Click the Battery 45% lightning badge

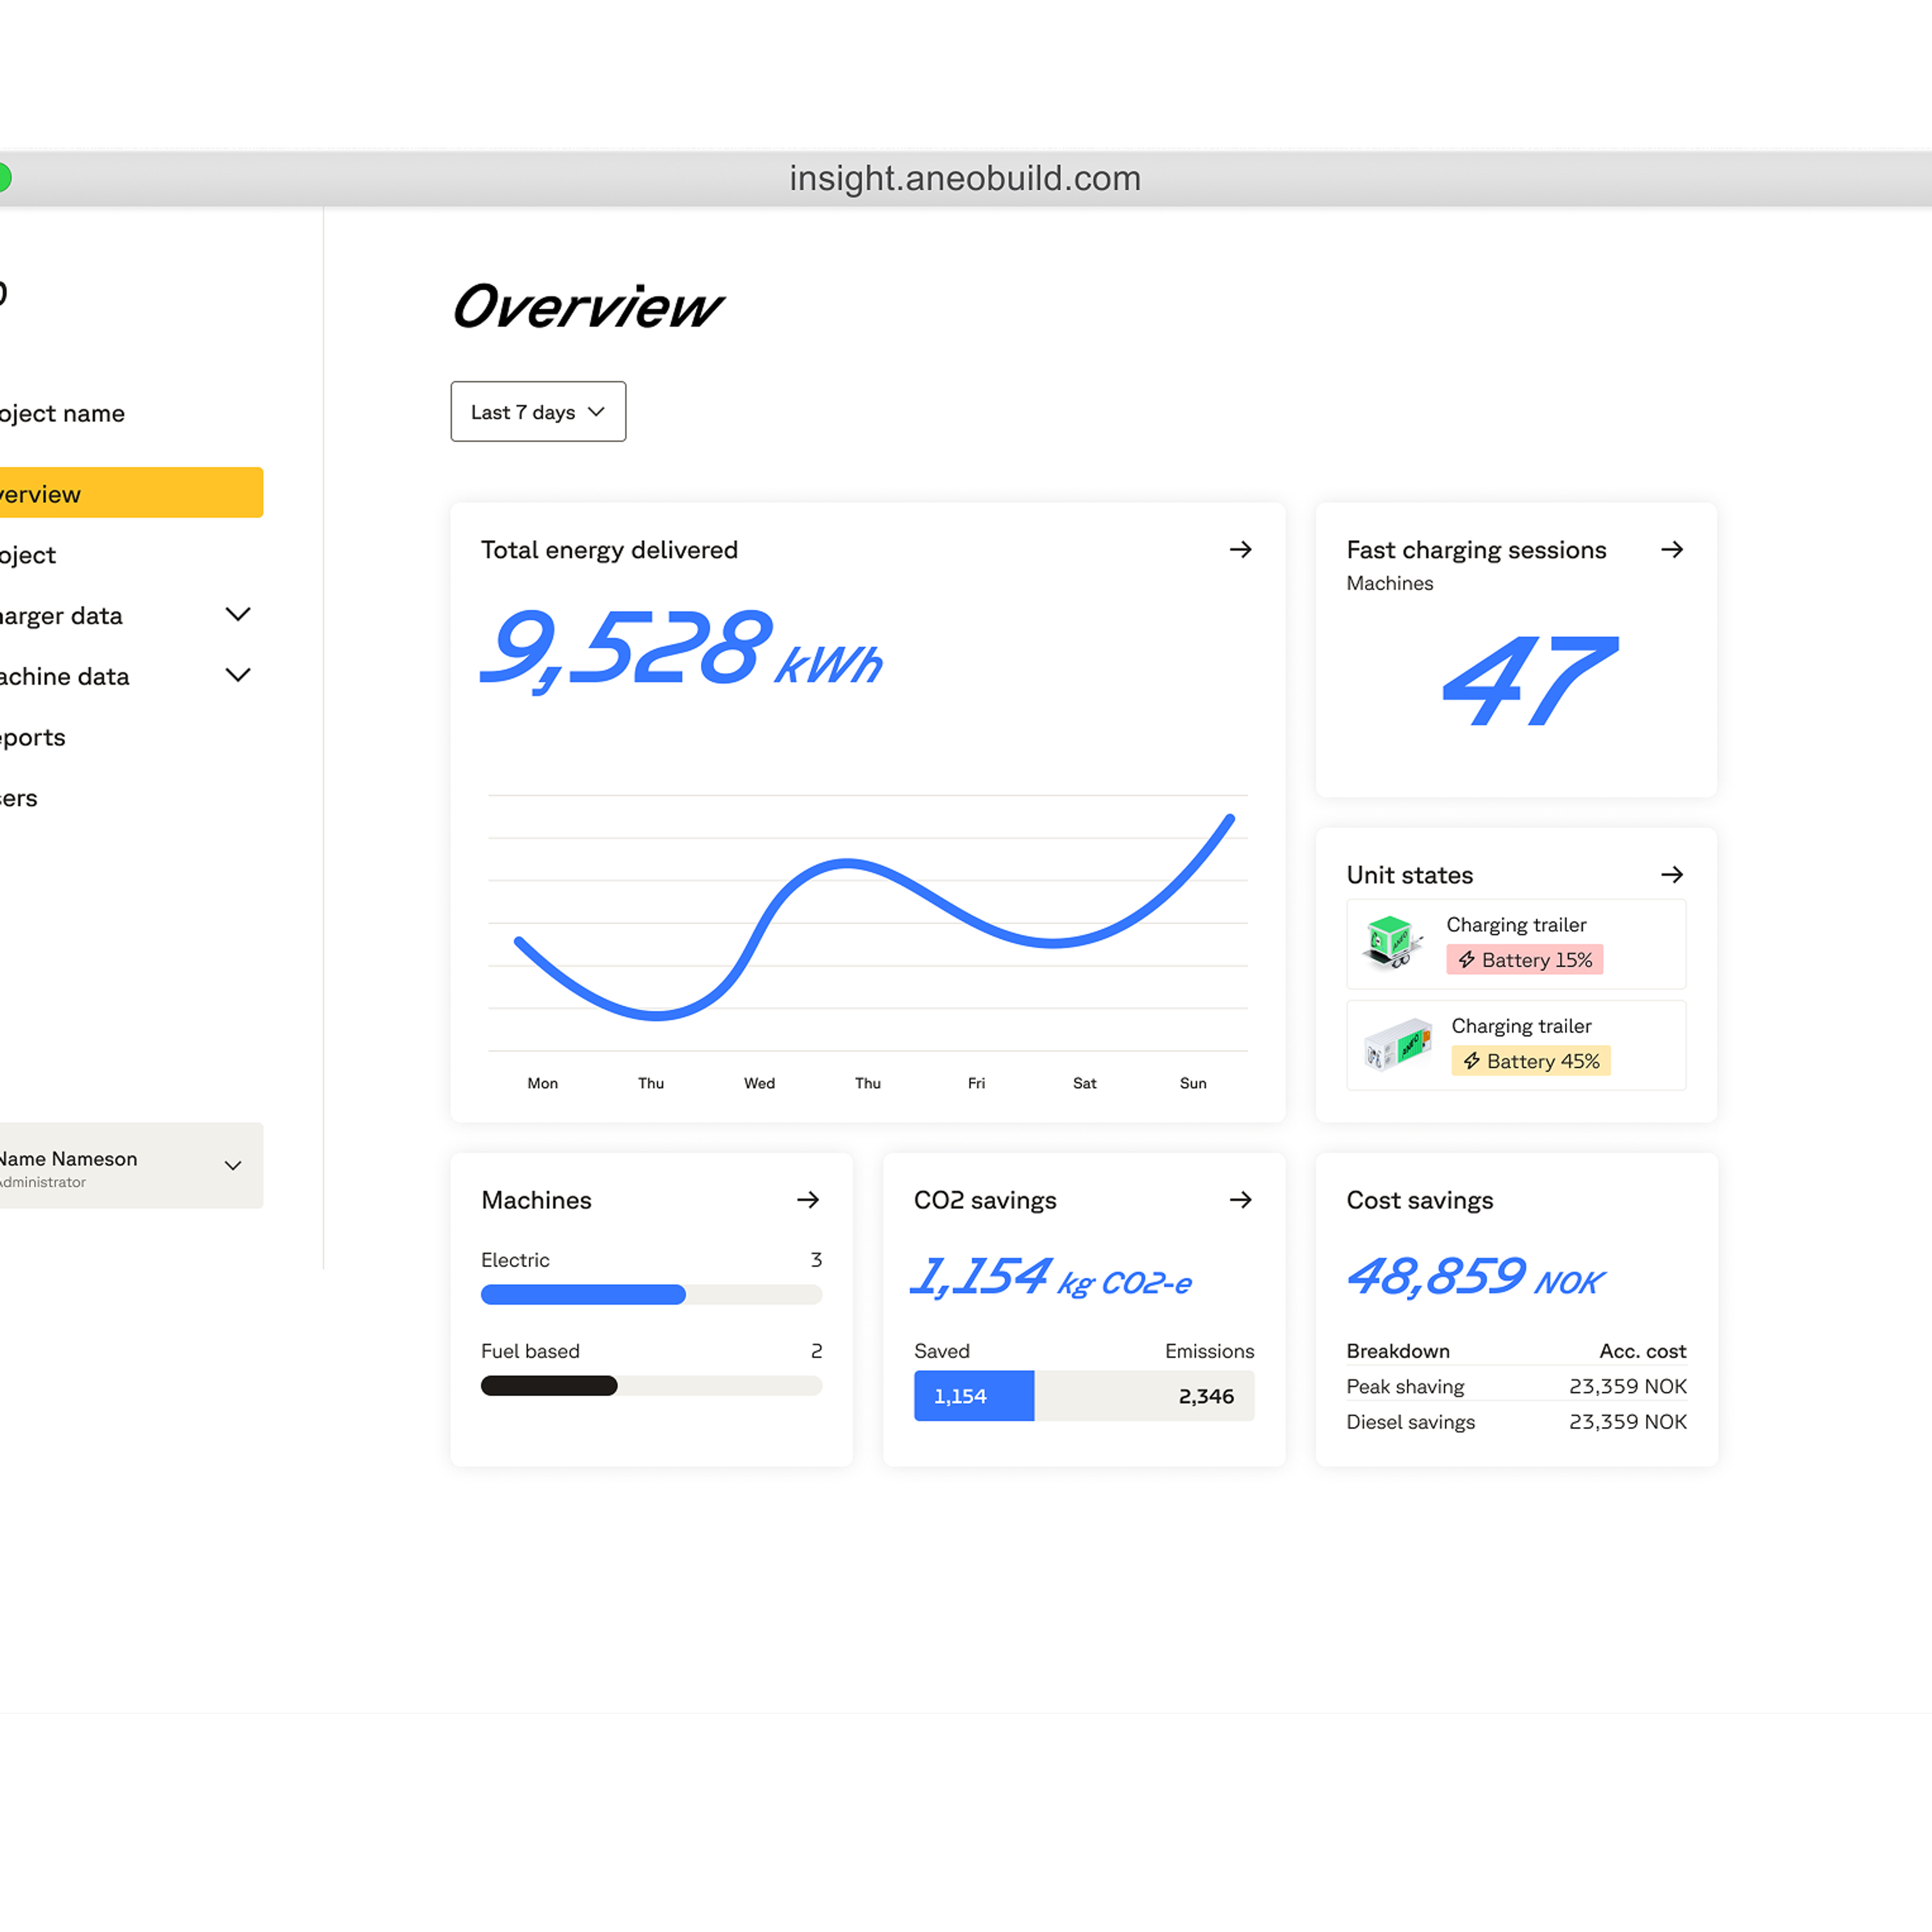pyautogui.click(x=1530, y=1060)
